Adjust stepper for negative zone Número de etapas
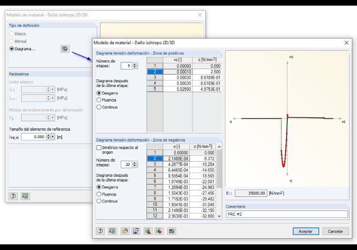Screen dimensions: 357x250 click(134, 164)
